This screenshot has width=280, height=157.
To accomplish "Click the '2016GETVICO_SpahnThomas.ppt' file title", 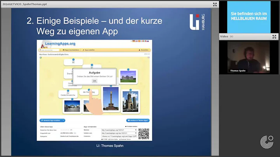I will [x=24, y=4].
